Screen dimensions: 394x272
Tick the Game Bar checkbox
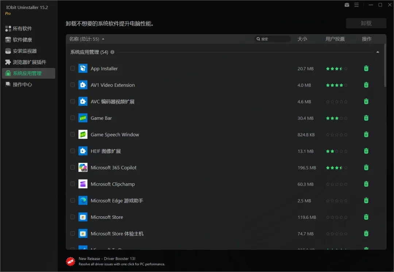(x=72, y=118)
